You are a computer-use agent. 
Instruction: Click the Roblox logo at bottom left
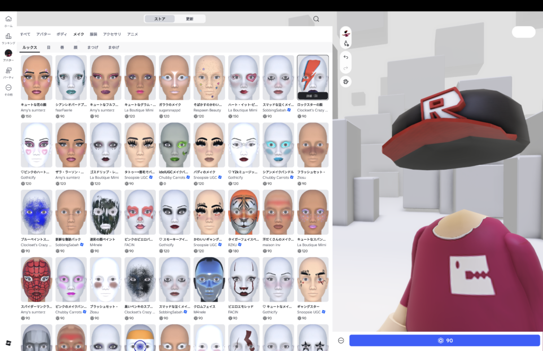8,344
